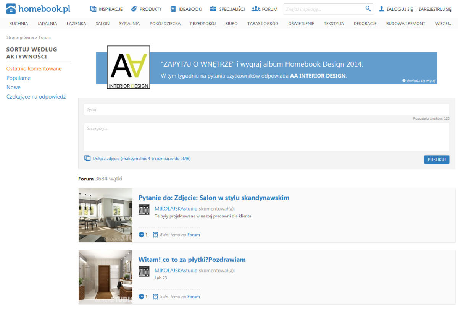Click the homebook.pl house logo
The height and width of the screenshot is (310, 458).
point(11,9)
